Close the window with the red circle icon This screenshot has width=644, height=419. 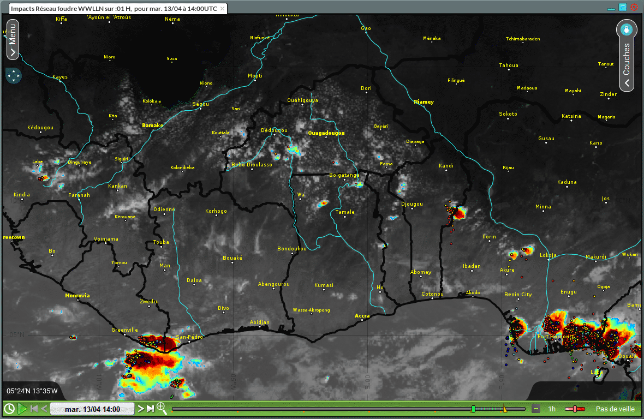(x=634, y=7)
